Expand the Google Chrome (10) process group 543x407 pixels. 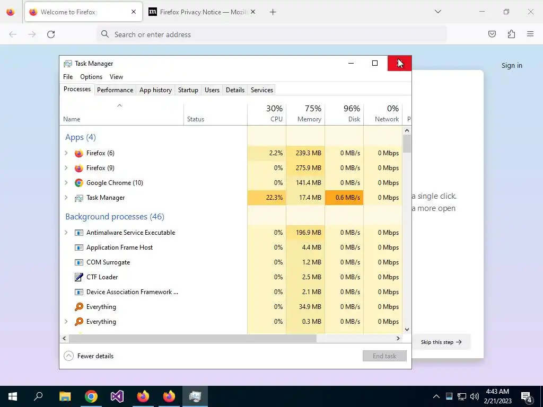click(x=66, y=183)
